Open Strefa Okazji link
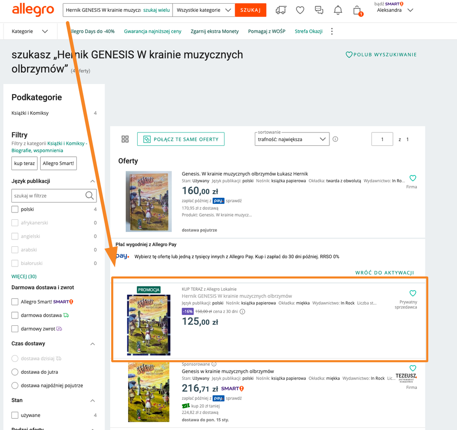Screen dimensions: 457x430 pyautogui.click(x=309, y=32)
